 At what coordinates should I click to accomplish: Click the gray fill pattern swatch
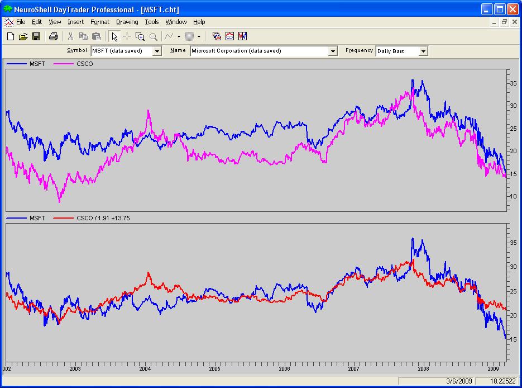click(x=189, y=36)
